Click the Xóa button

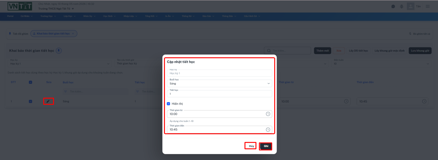pyautogui.click(x=339, y=51)
